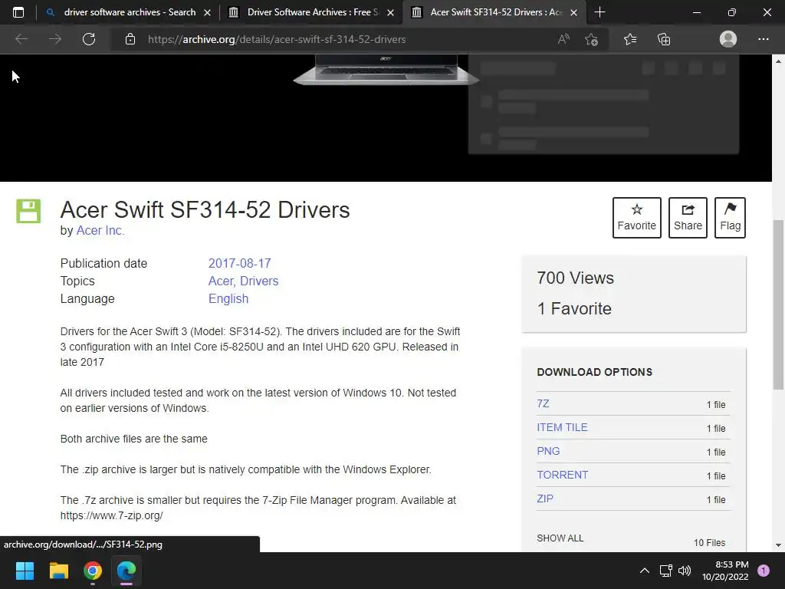Click the page vertical scrollbar thumb
Image resolution: width=785 pixels, height=589 pixels.
pyautogui.click(x=778, y=304)
